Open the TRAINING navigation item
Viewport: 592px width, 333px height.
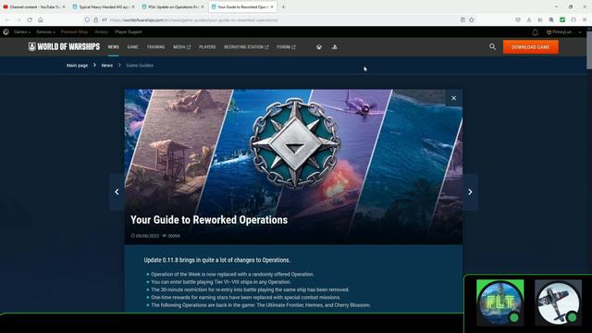coord(155,47)
